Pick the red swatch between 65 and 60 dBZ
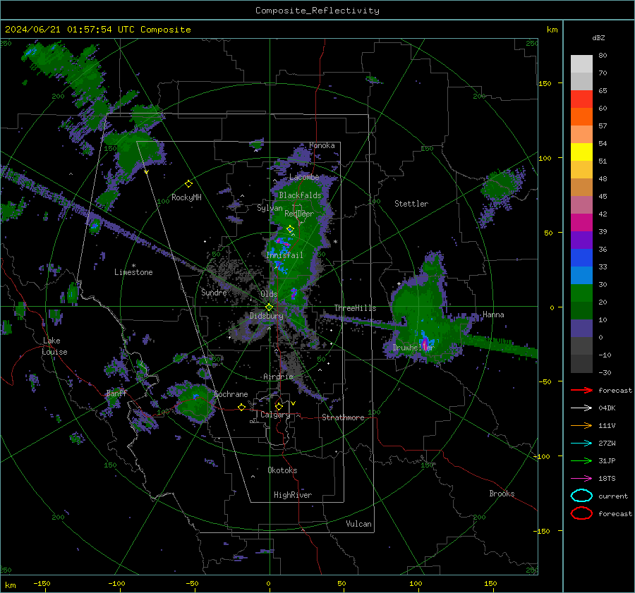Image resolution: width=635 pixels, height=593 pixels. [581, 99]
